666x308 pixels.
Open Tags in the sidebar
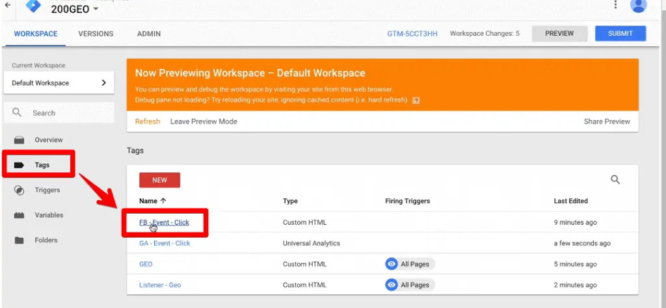click(x=42, y=165)
